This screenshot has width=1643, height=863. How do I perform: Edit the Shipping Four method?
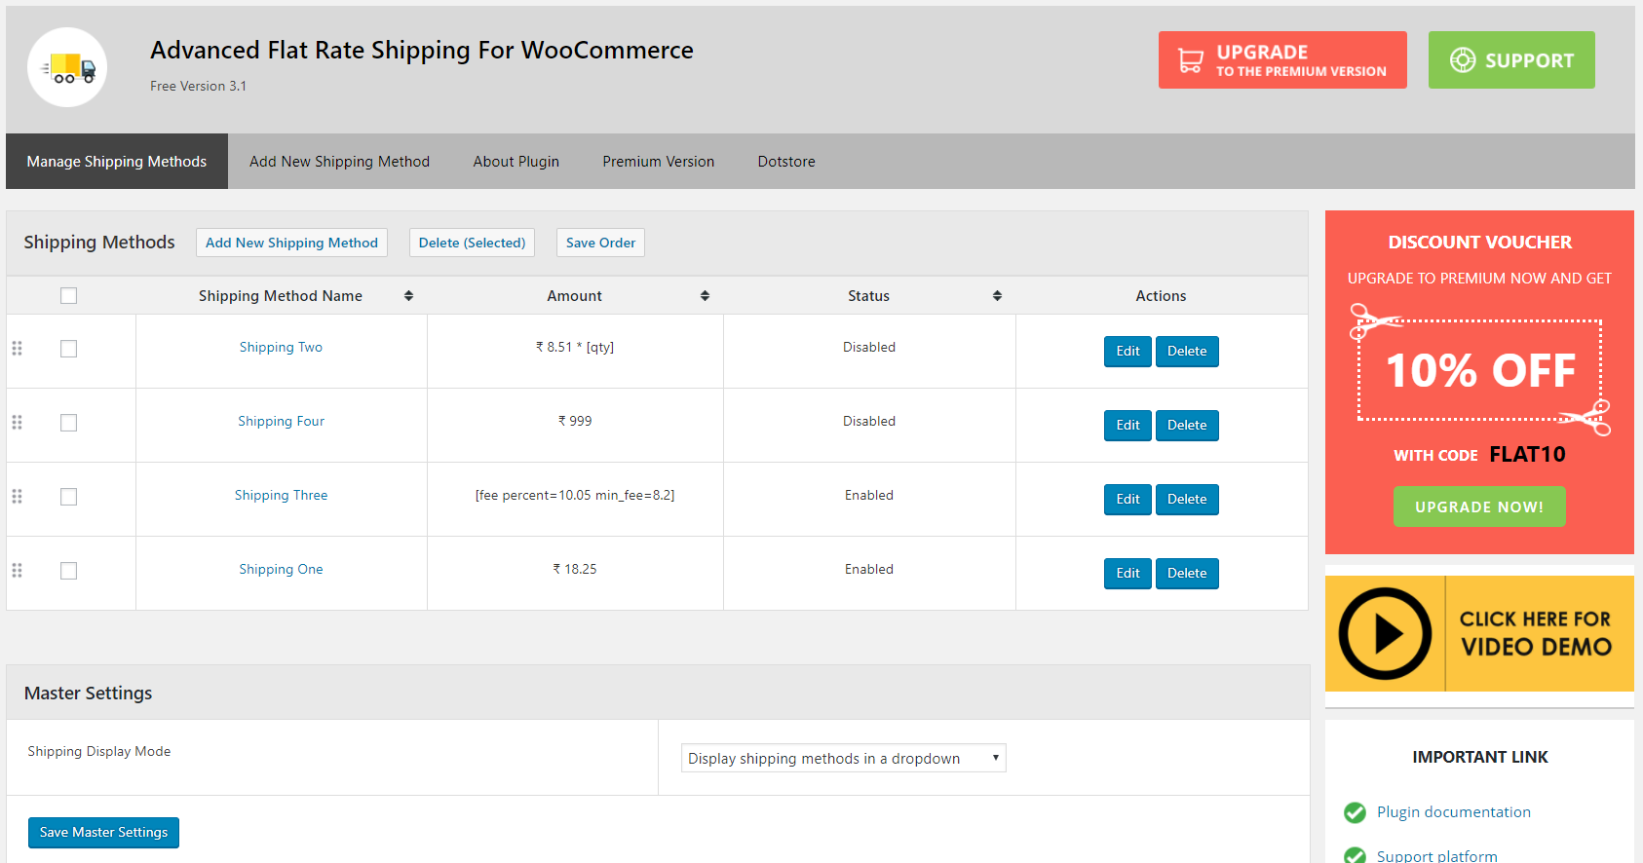1127,426
